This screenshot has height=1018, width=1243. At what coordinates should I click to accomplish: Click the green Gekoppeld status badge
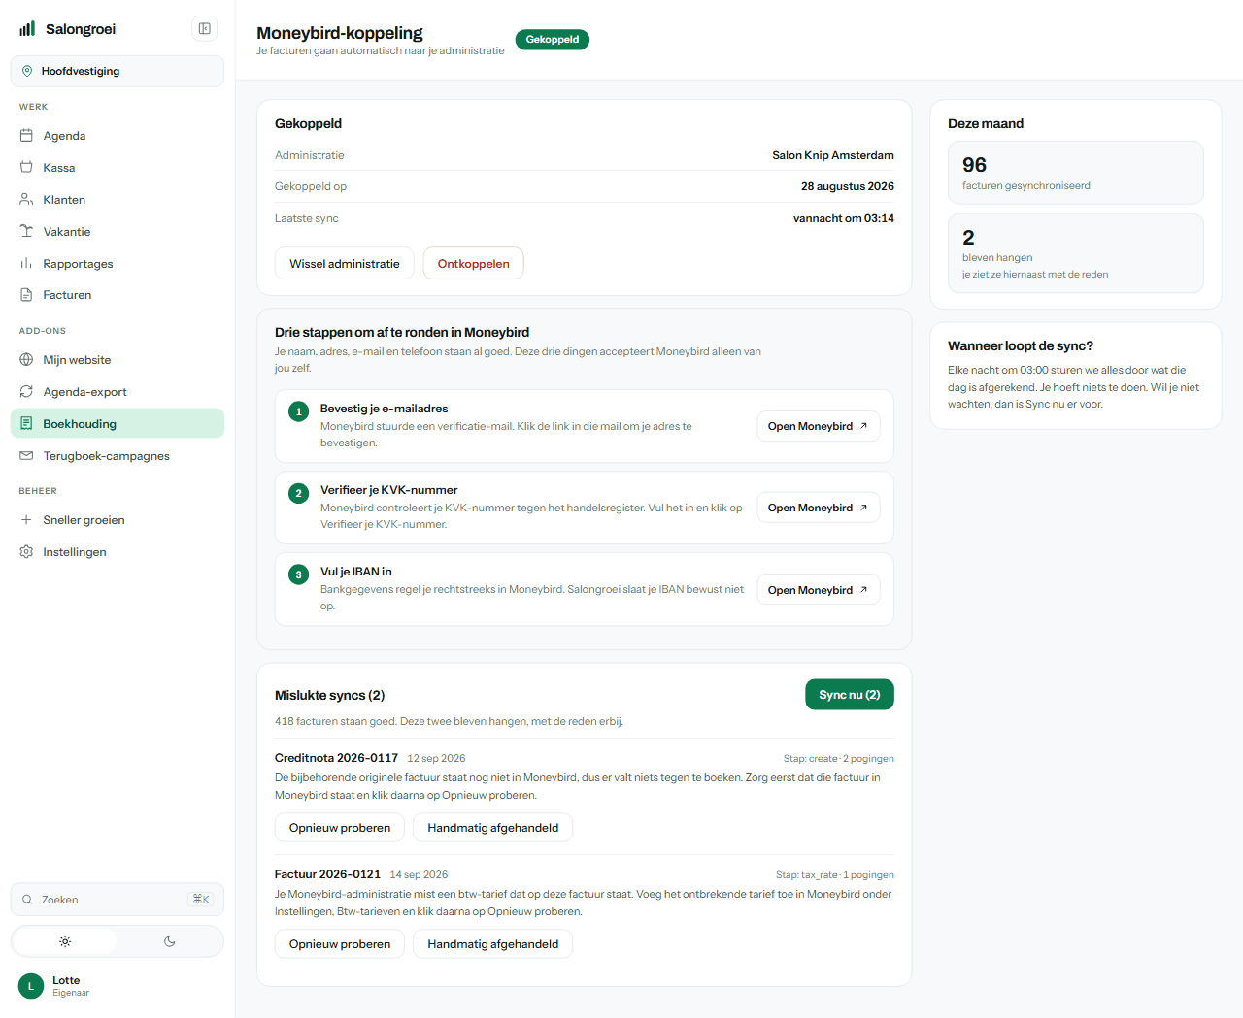[x=553, y=40]
